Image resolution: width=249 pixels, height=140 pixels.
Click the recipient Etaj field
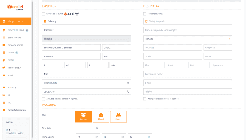coord(199,65)
